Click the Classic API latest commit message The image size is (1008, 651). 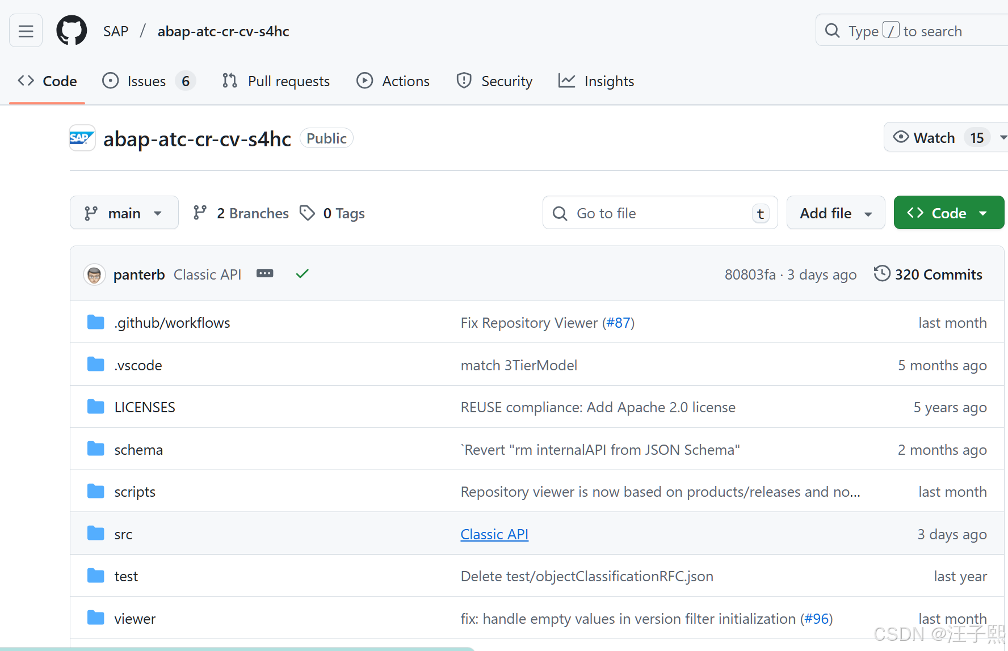207,274
